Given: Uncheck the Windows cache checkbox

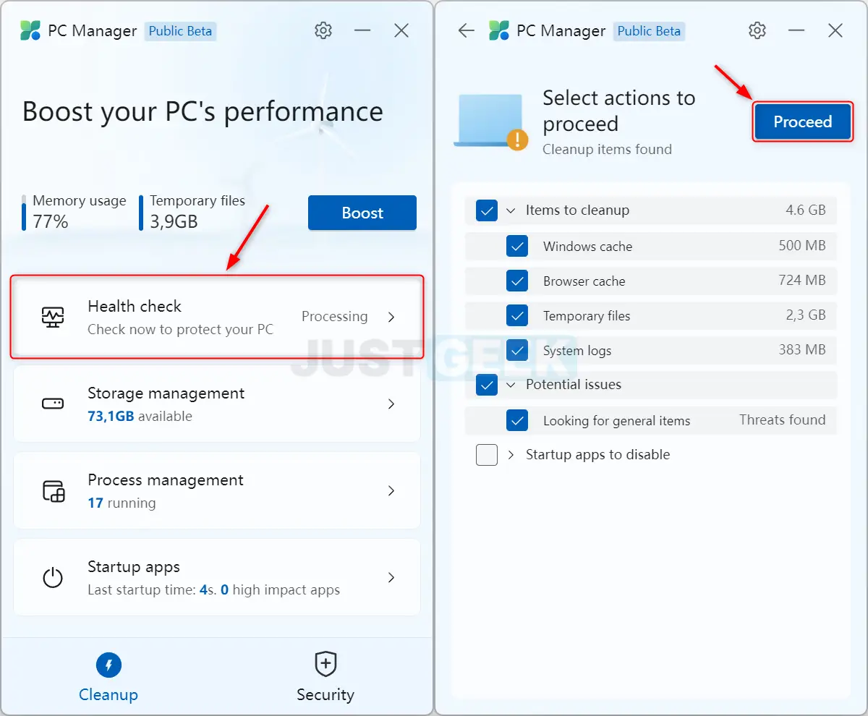Looking at the screenshot, I should pyautogui.click(x=517, y=246).
